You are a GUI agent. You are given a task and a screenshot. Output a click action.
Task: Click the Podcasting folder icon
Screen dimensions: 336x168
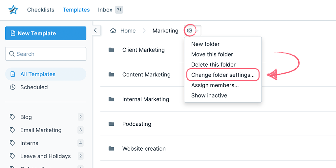pyautogui.click(x=111, y=124)
